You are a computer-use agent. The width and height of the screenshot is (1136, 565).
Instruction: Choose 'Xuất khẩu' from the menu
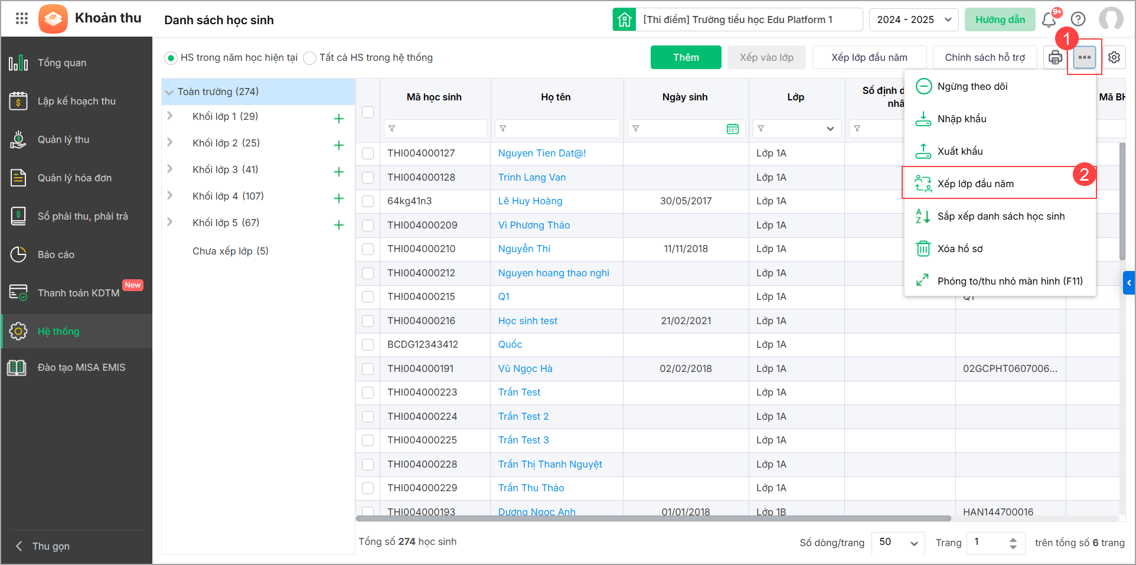960,151
